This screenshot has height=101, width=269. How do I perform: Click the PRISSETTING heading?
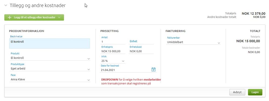pyautogui.click(x=109, y=31)
